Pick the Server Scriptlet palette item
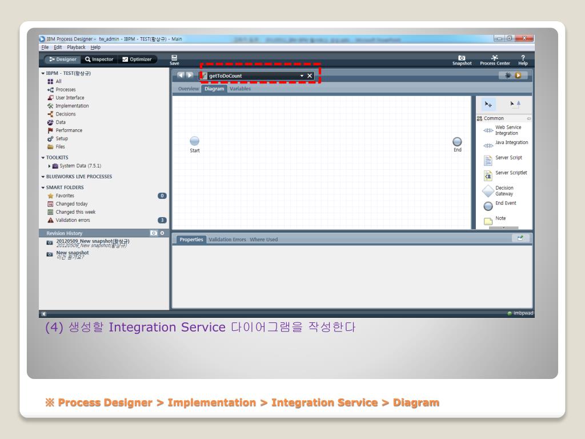 (505, 174)
